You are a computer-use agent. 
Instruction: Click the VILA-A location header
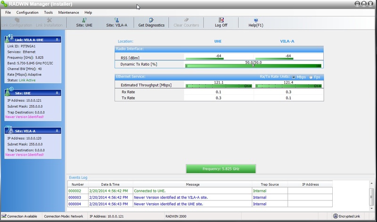coord(287,41)
